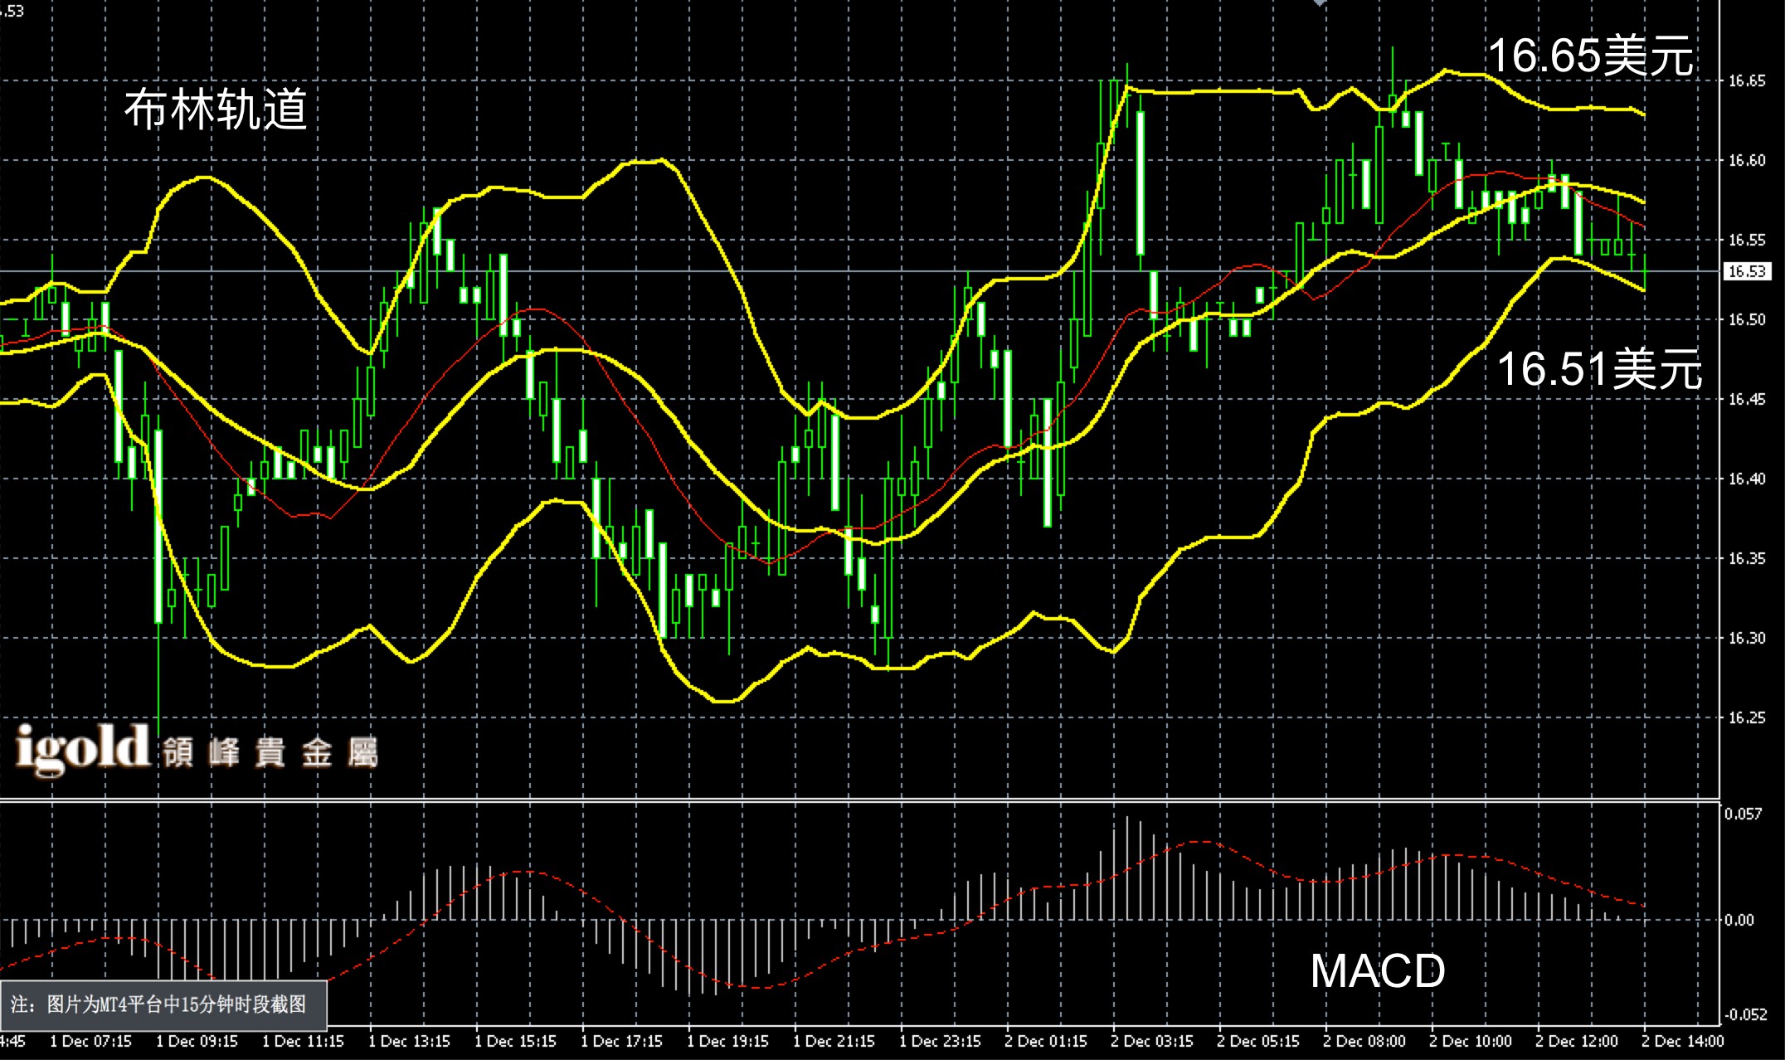Click the 領峰貴金屬 brand text
This screenshot has height=1060, width=1785.
pyautogui.click(x=270, y=753)
